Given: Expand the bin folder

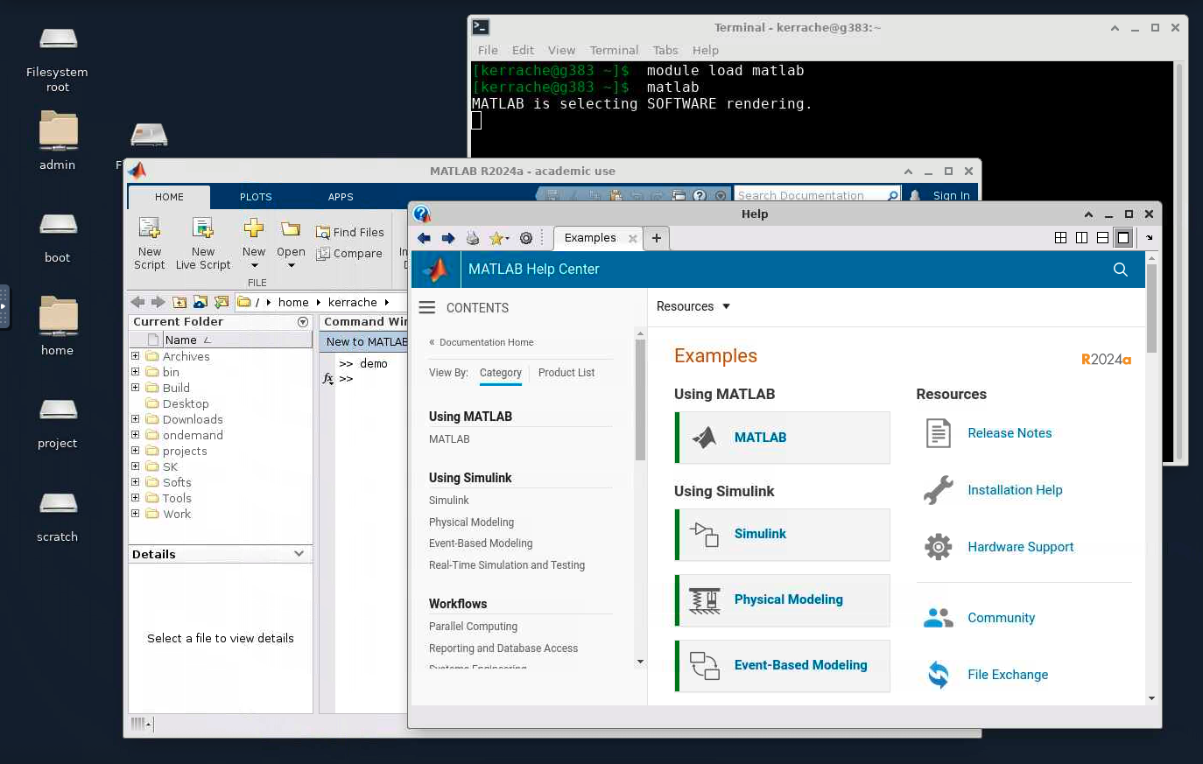Looking at the screenshot, I should pyautogui.click(x=135, y=372).
